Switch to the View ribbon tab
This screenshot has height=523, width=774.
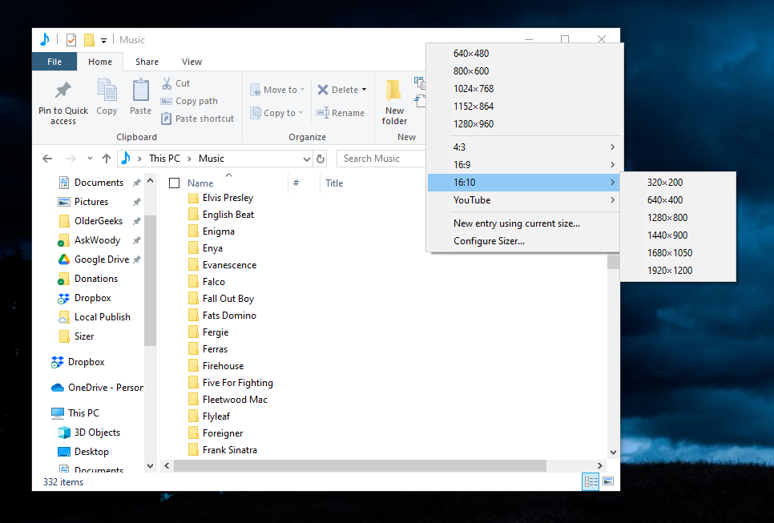click(191, 62)
